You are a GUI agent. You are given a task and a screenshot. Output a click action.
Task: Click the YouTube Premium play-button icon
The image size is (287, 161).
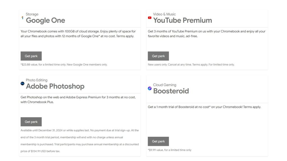click(x=149, y=18)
